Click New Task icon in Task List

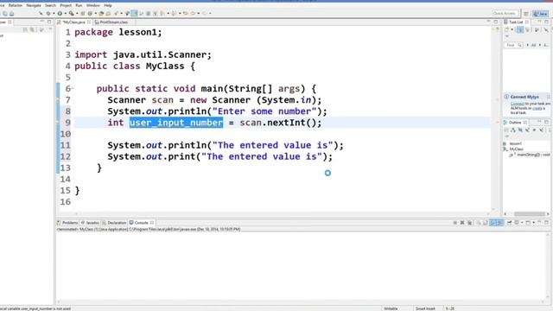[506, 29]
